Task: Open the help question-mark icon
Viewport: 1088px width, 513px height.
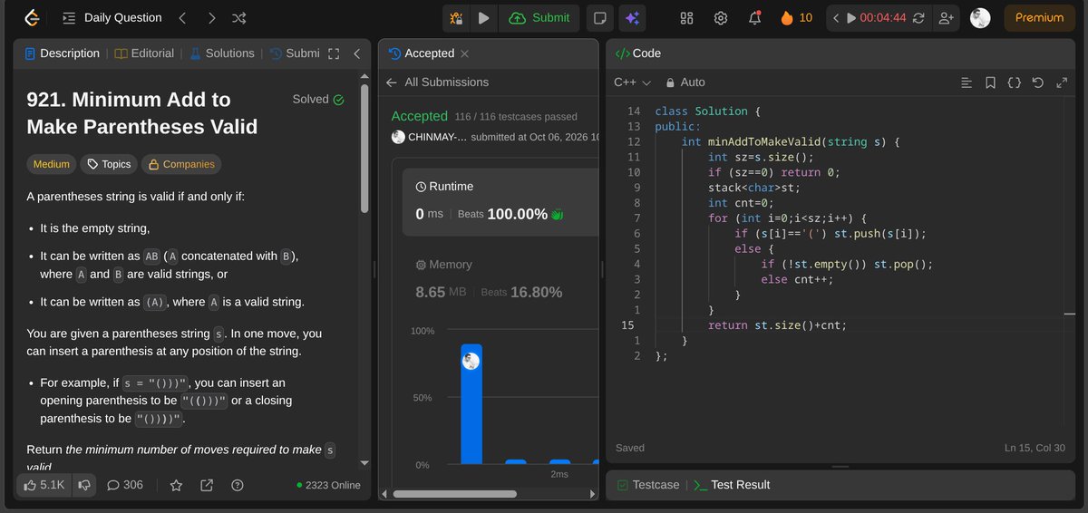Action: click(x=237, y=485)
